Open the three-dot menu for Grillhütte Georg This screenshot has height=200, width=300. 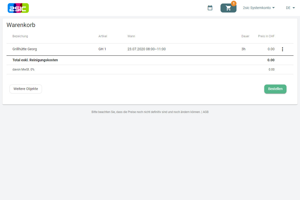coord(282,49)
